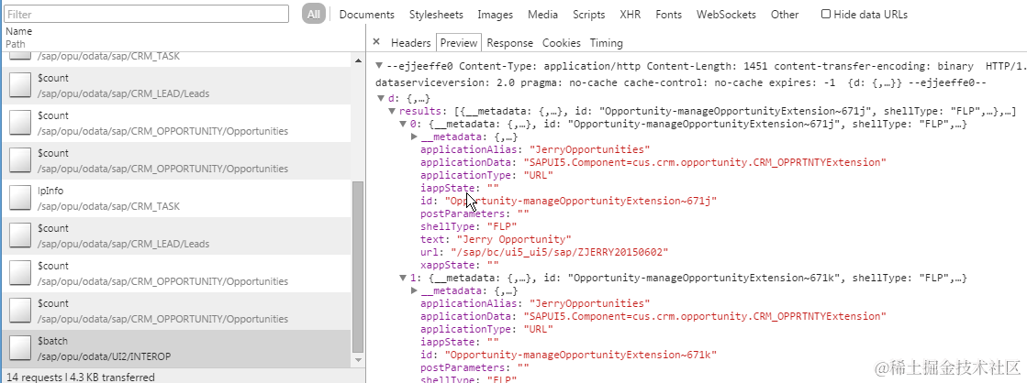Click applicationType "URL" under item 1
1027x383 pixels.
538,329
